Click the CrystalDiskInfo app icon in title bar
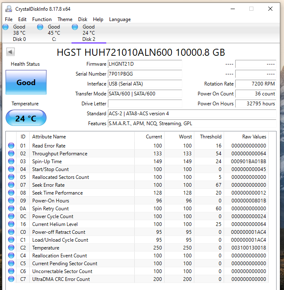 pos(9,9)
